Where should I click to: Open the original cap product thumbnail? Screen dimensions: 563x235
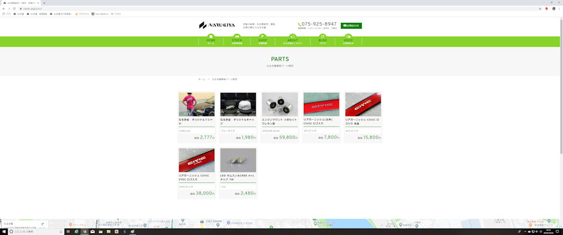click(238, 105)
